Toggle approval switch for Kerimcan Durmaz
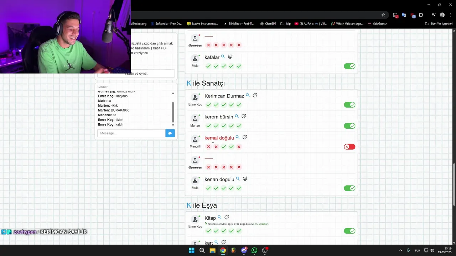 (349, 105)
